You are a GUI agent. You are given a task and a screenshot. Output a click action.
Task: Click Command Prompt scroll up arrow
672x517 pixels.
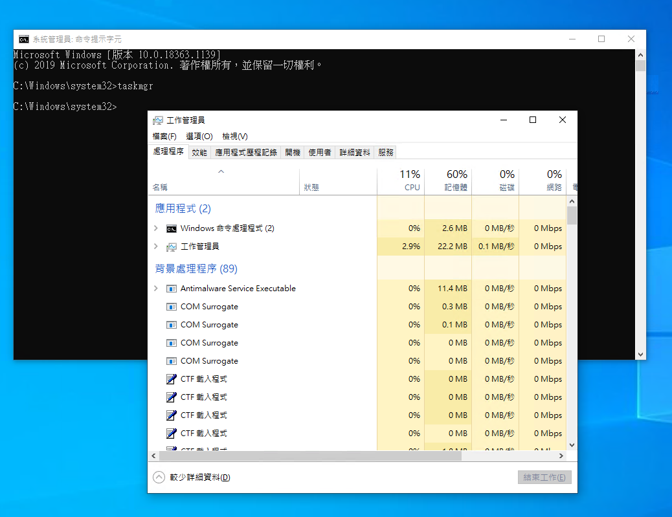coord(640,55)
